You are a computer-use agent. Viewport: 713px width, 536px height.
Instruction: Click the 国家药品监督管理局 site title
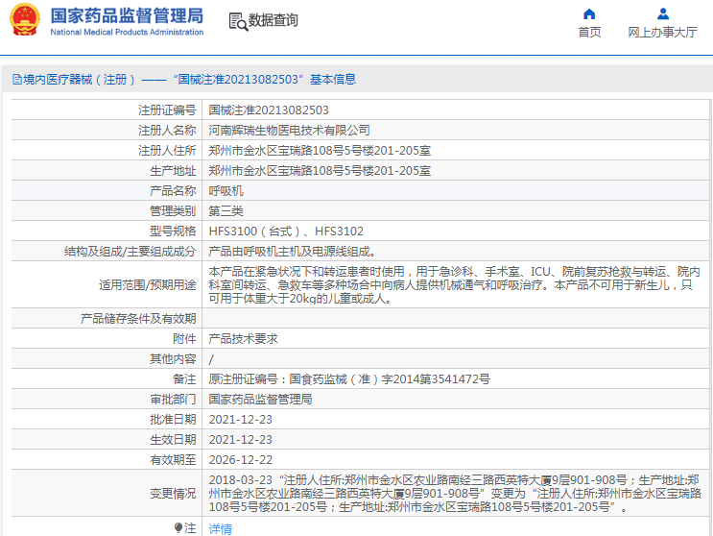point(126,15)
